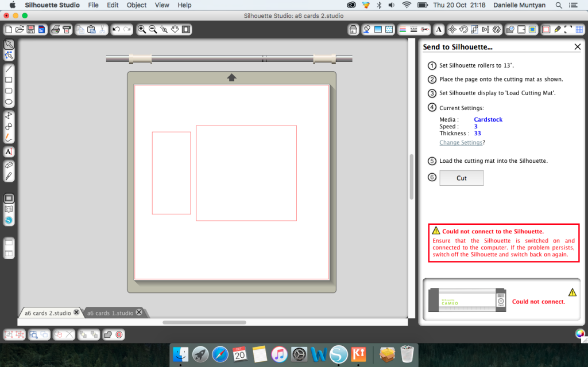This screenshot has height=367, width=588.
Task: Open the File menu
Action: 94,5
